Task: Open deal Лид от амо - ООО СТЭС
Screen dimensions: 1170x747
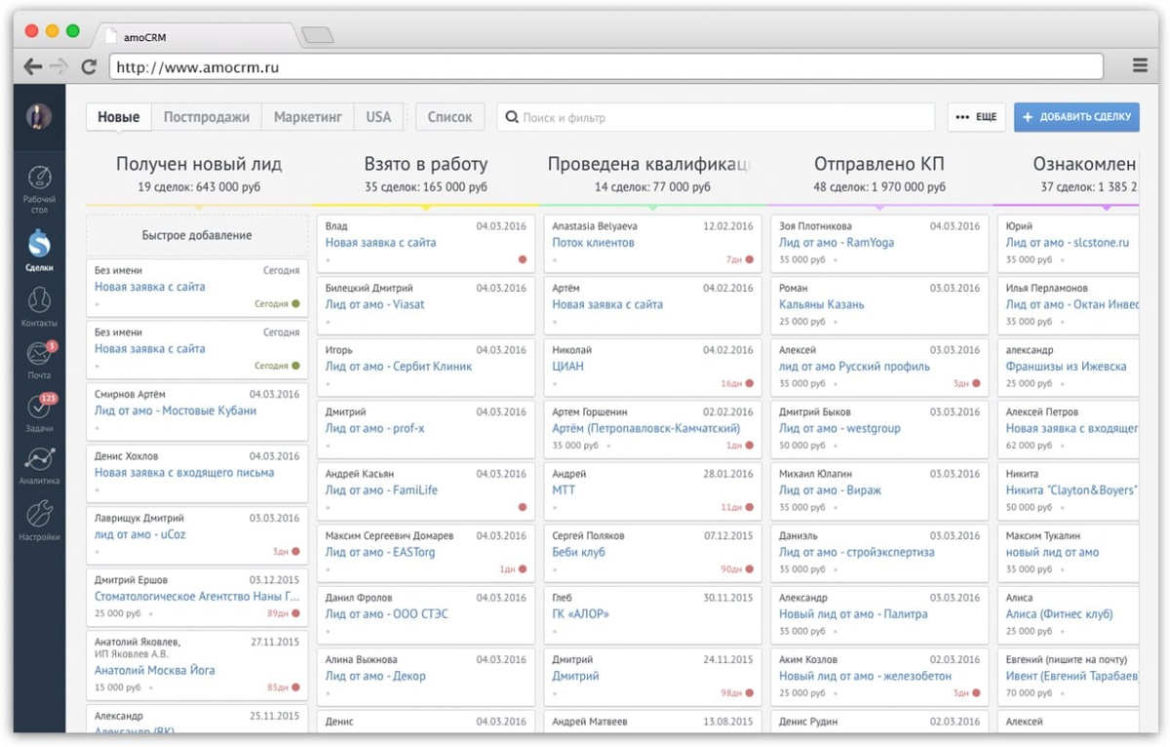Action: 387,613
